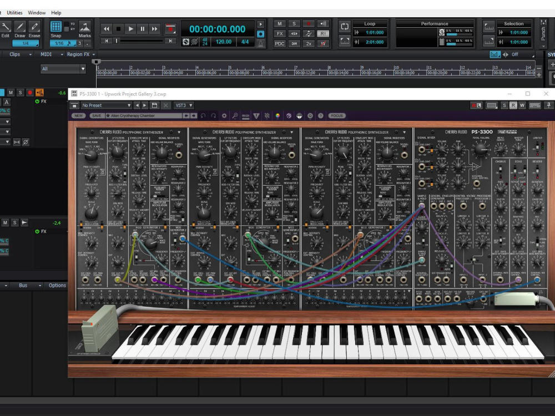The image size is (555, 416).
Task: Open the PS-3300 zoom magnifier
Action: click(235, 116)
